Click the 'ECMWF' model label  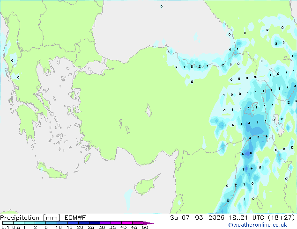pos(75,218)
